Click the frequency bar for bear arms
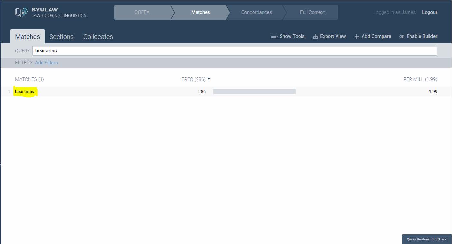452x244 pixels. pyautogui.click(x=254, y=92)
